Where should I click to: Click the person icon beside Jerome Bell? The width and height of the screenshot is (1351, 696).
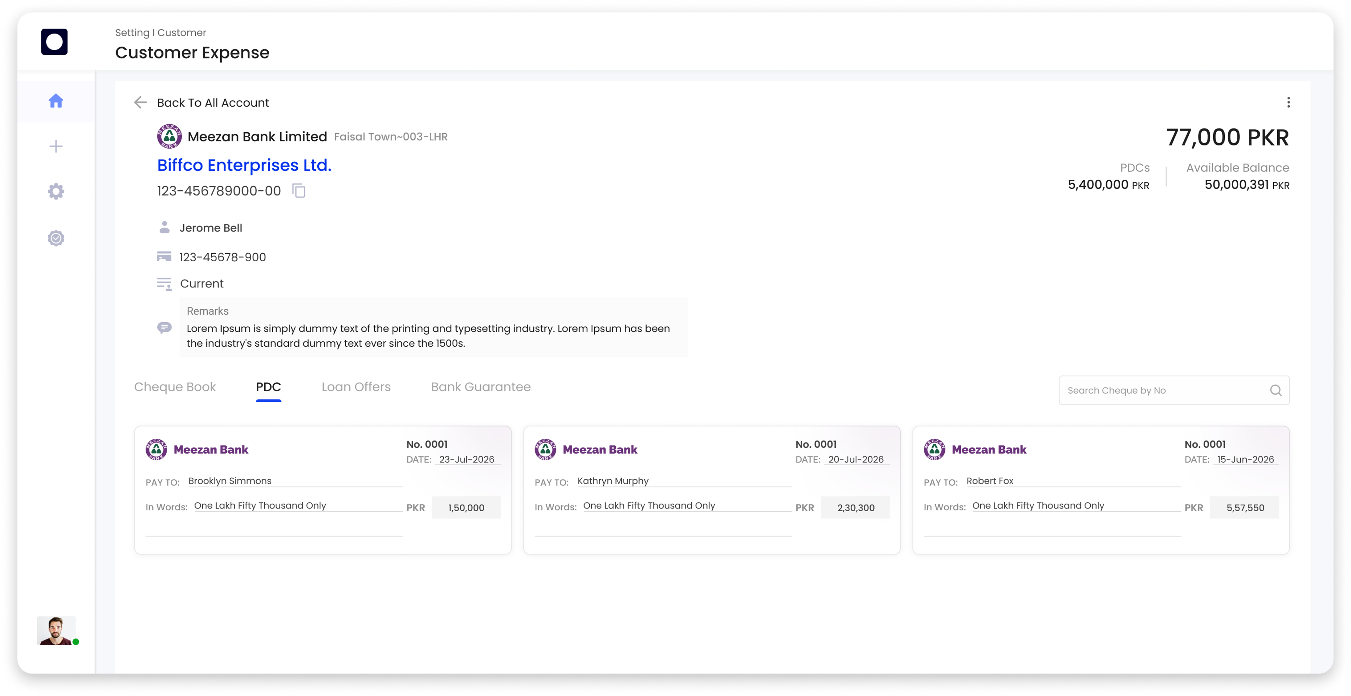coord(164,227)
